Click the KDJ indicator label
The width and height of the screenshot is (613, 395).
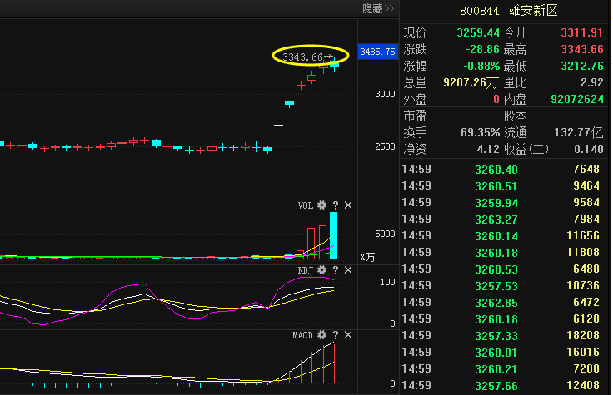[306, 270]
